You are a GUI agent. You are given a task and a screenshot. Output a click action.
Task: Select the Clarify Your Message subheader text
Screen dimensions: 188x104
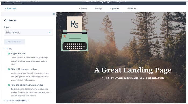pyautogui.click(x=133, y=79)
